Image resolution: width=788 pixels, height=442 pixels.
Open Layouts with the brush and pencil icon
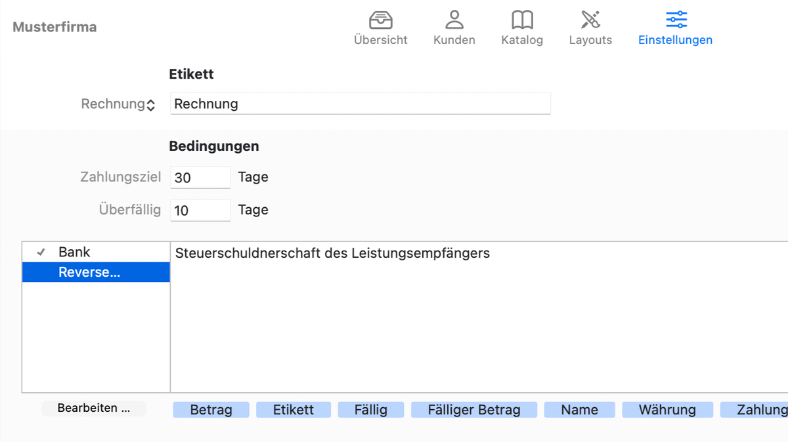[x=590, y=20]
